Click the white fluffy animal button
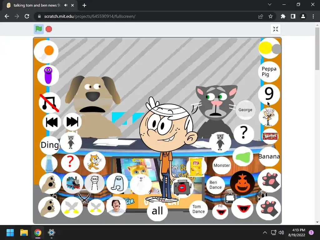Screen dimensions: 320x240 pyautogui.click(x=141, y=185)
